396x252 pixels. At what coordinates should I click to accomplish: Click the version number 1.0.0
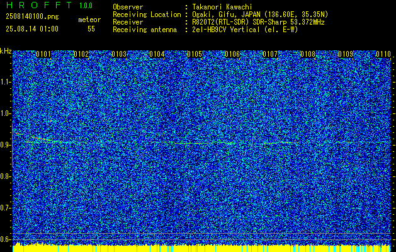(x=86, y=6)
